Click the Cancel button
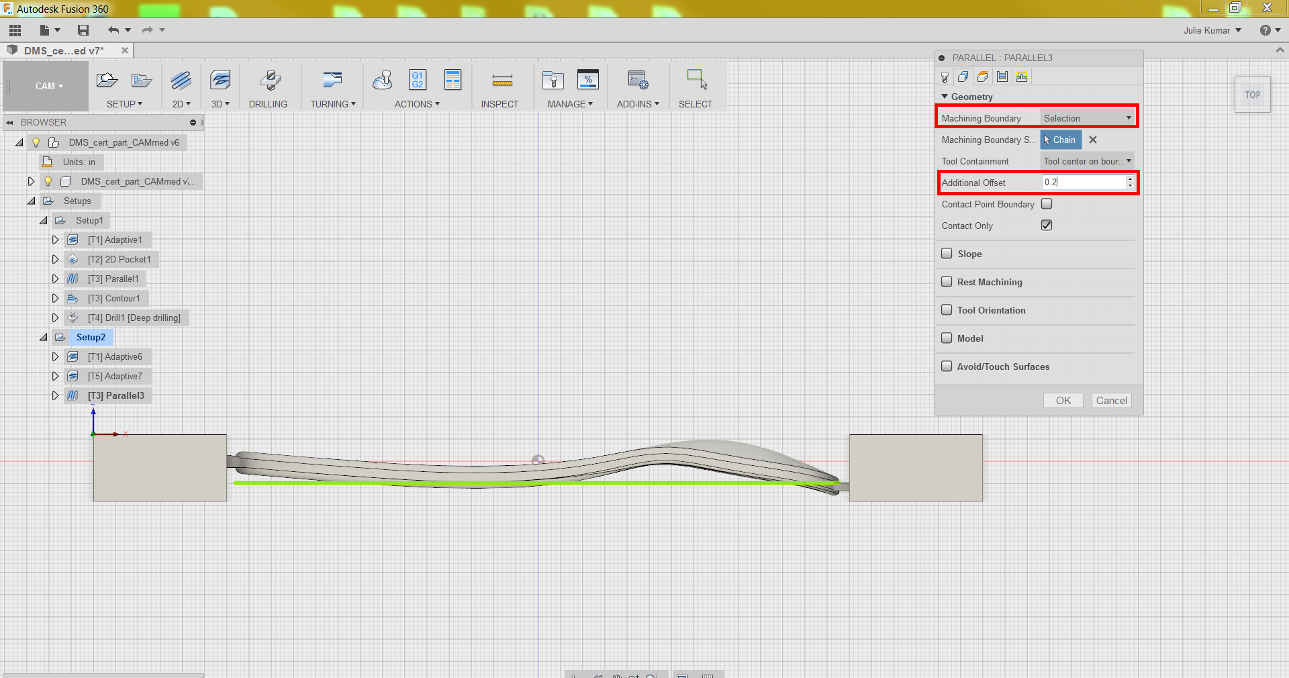Screen dimensions: 1289x678 [1112, 400]
